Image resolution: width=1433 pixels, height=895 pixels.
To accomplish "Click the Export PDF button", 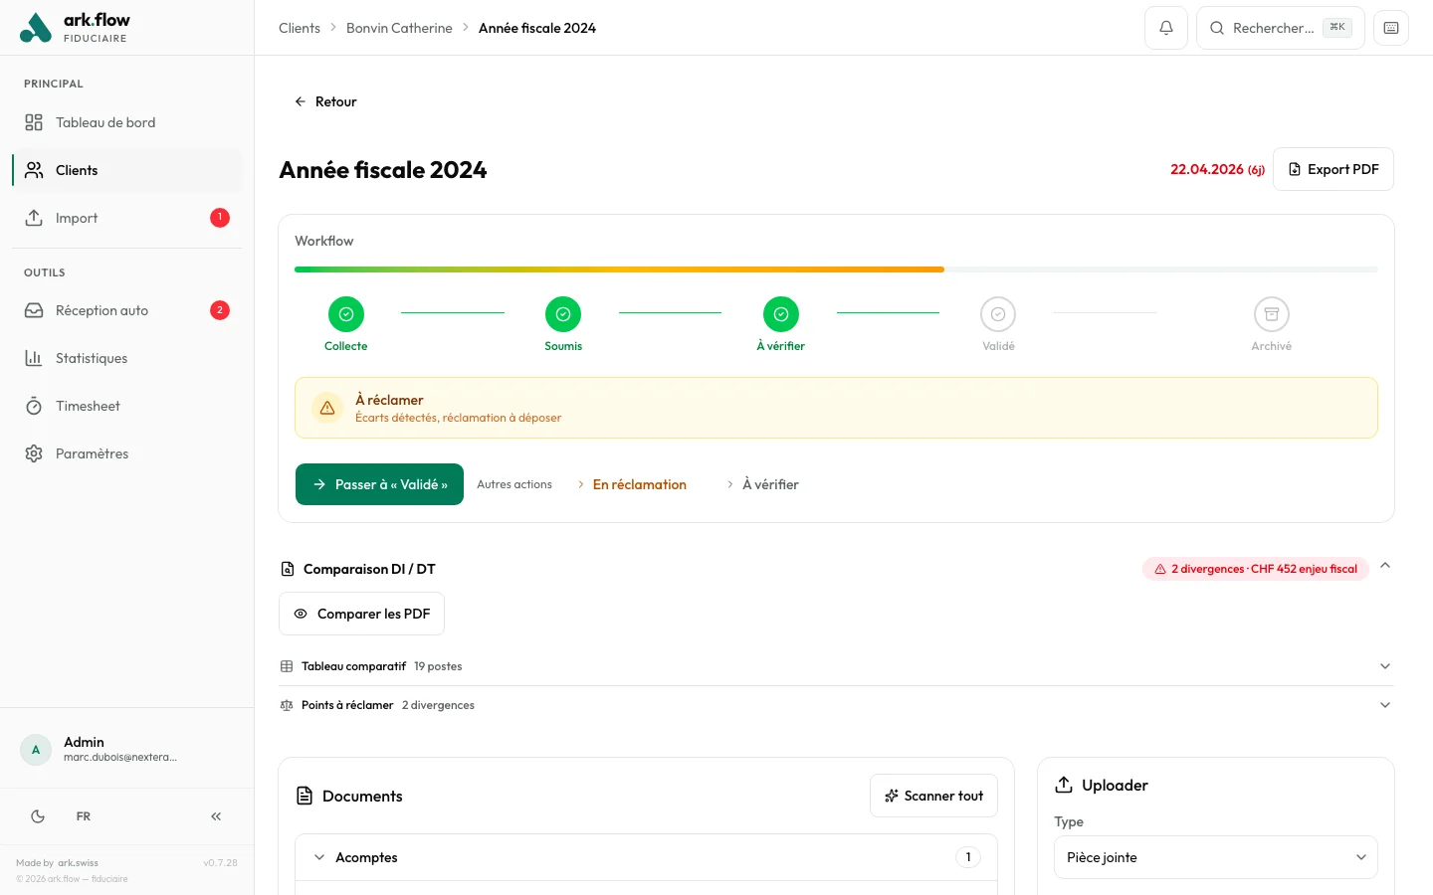I will (1332, 169).
